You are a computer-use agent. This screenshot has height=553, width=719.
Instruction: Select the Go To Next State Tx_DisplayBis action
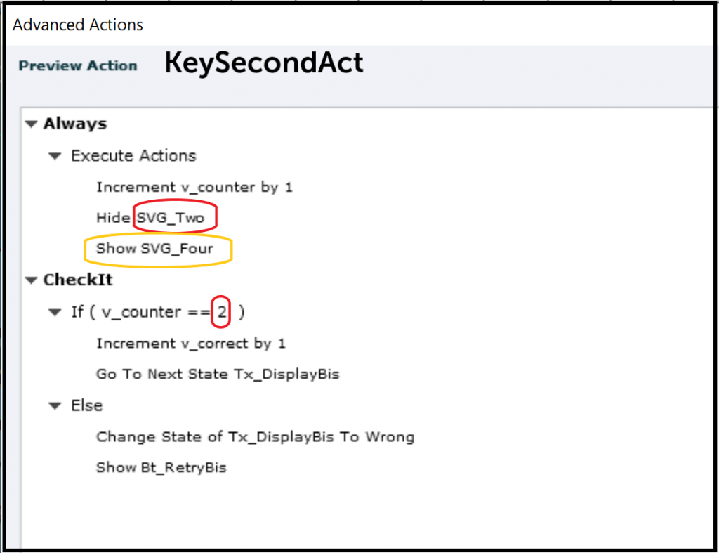click(x=218, y=375)
